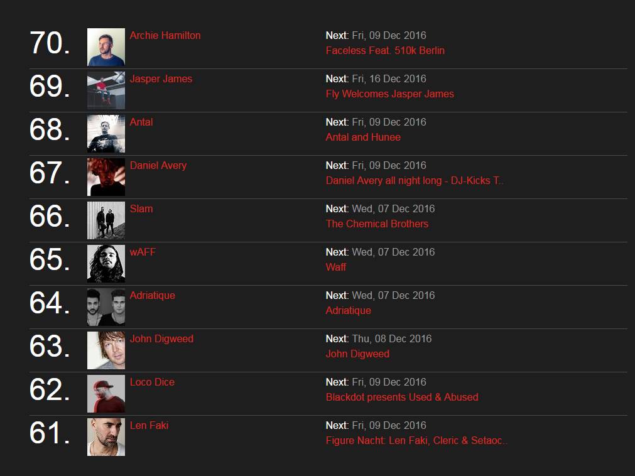The image size is (635, 476).
Task: Open the Archie Hamilton artist link
Action: coord(165,36)
